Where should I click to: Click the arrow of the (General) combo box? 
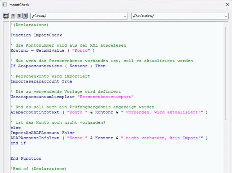click(125, 16)
